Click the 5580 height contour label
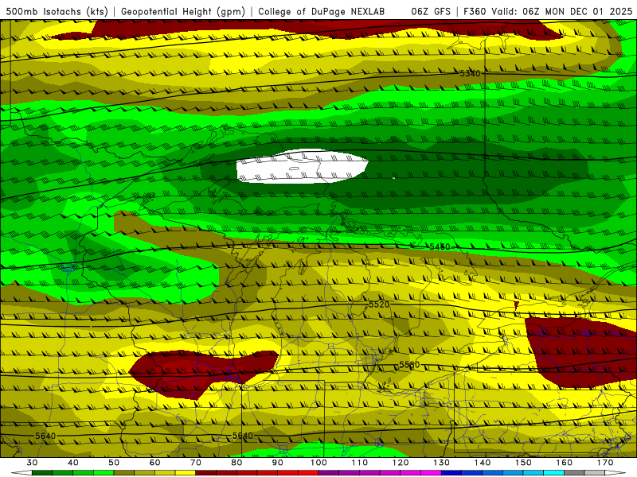Viewport: 637px width, 477px height. (x=409, y=365)
